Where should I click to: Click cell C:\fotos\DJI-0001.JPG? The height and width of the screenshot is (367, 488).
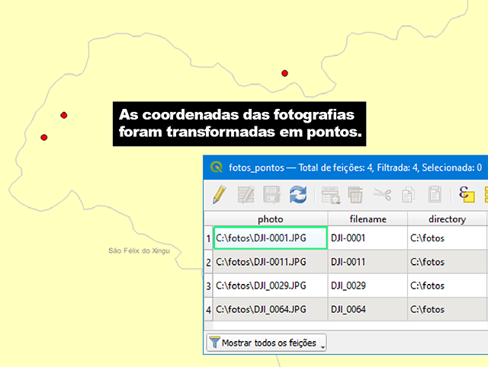pyautogui.click(x=270, y=238)
